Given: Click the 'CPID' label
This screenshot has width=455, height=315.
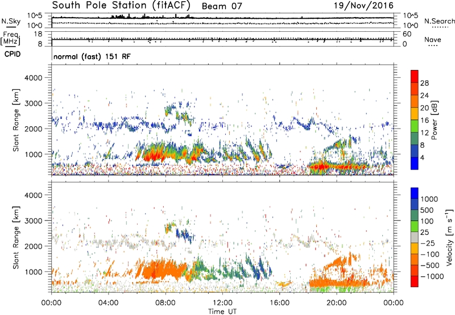Looking at the screenshot, I should point(13,54).
